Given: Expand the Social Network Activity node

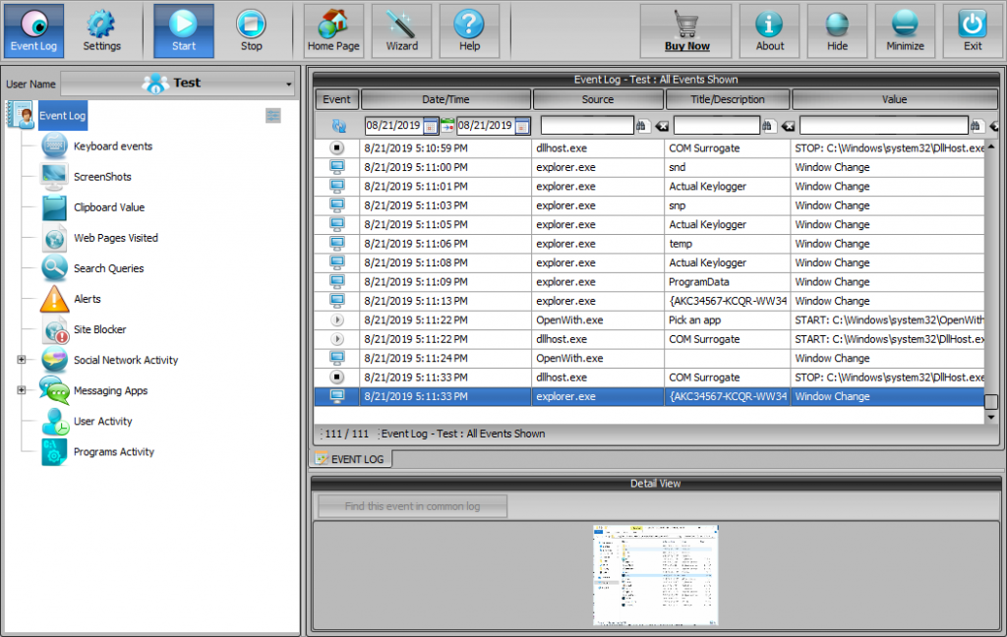Looking at the screenshot, I should (21, 360).
